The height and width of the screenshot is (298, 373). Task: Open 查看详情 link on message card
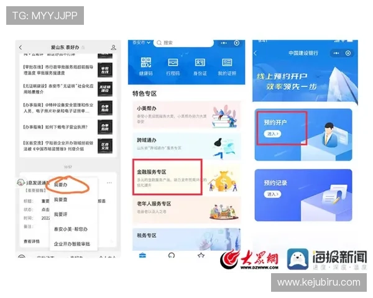pyautogui.click(x=32, y=242)
